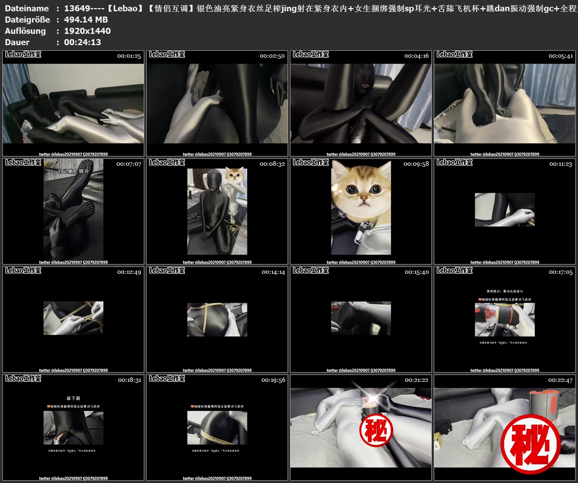The height and width of the screenshot is (483, 578).
Task: Open the frame marked 00:14:14
Action: pyautogui.click(x=217, y=319)
